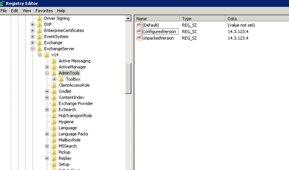The image size is (289, 170).
Task: Click the ClientAccessRole folder icon
Action: click(54, 85)
